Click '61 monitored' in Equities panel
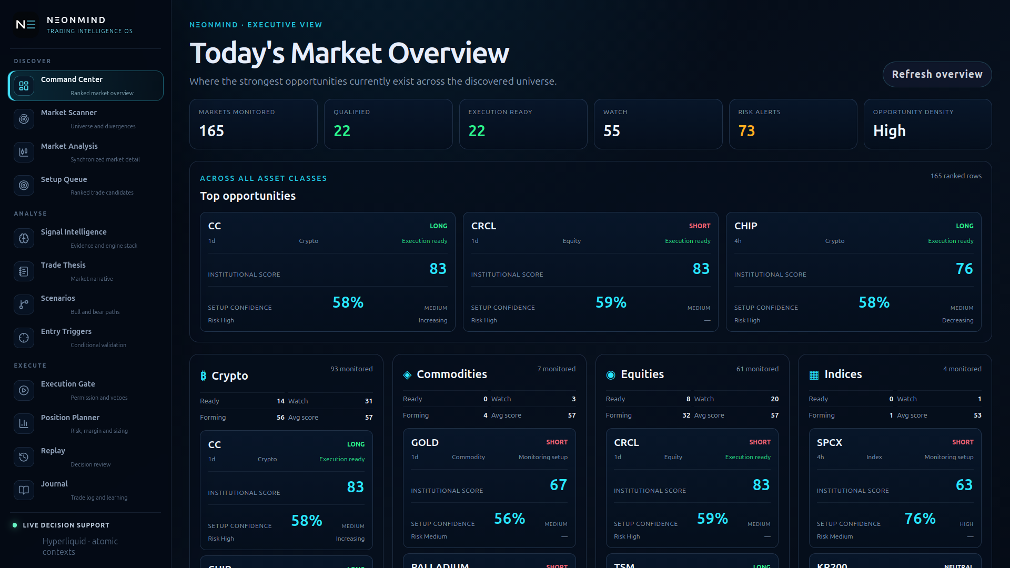This screenshot has width=1010, height=568. click(757, 369)
